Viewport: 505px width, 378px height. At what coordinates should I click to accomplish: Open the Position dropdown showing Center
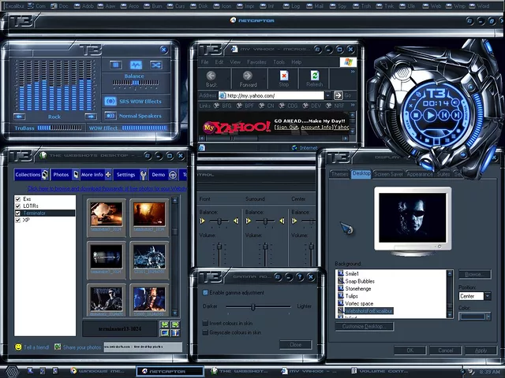pyautogui.click(x=487, y=296)
